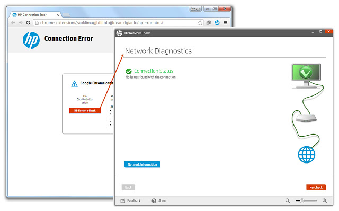Screen dimensions: 339x211
Task: Click the router icon in network diagram
Action: point(306,118)
